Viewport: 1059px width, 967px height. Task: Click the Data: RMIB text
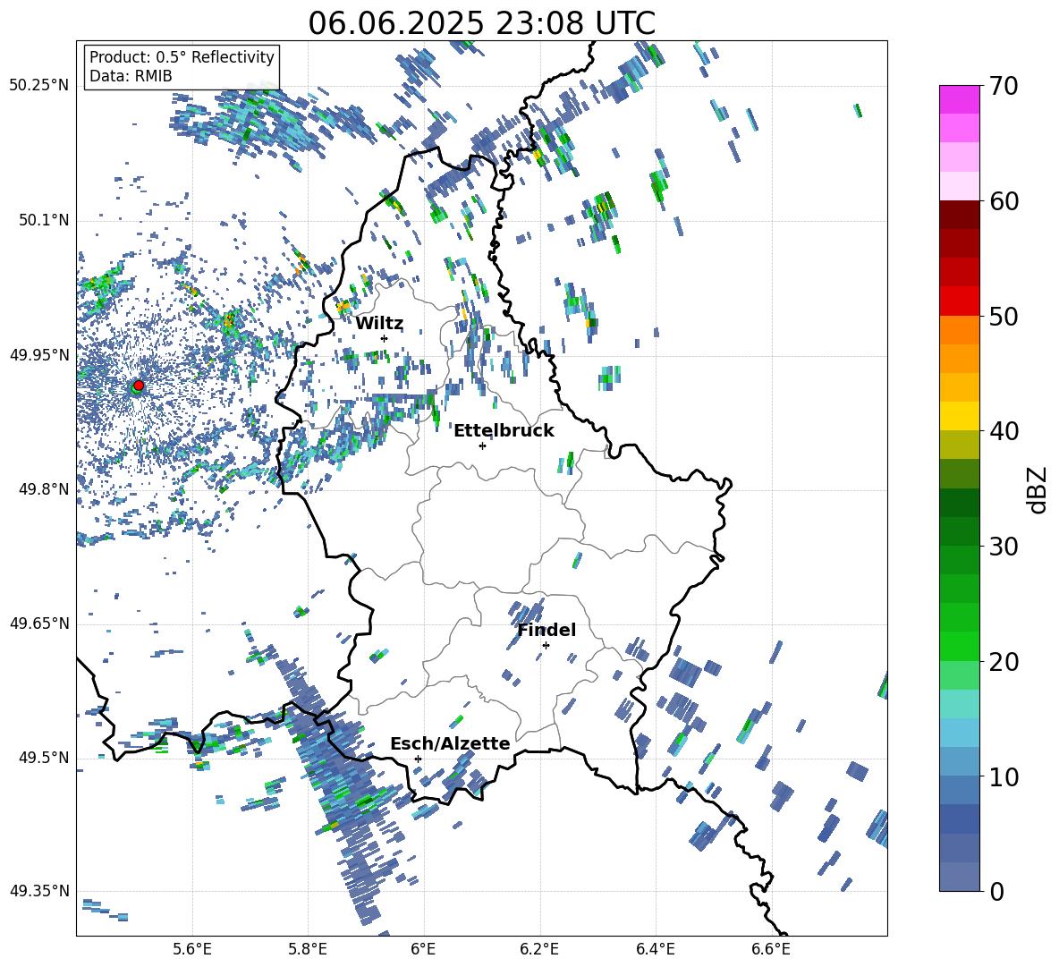point(131,76)
